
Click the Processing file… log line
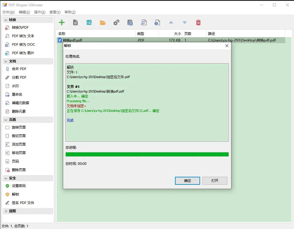78,101
